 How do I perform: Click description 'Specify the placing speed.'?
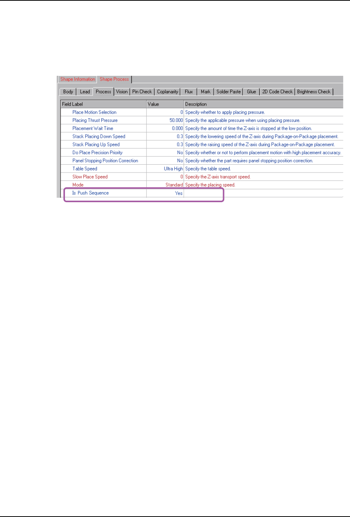[x=210, y=185]
